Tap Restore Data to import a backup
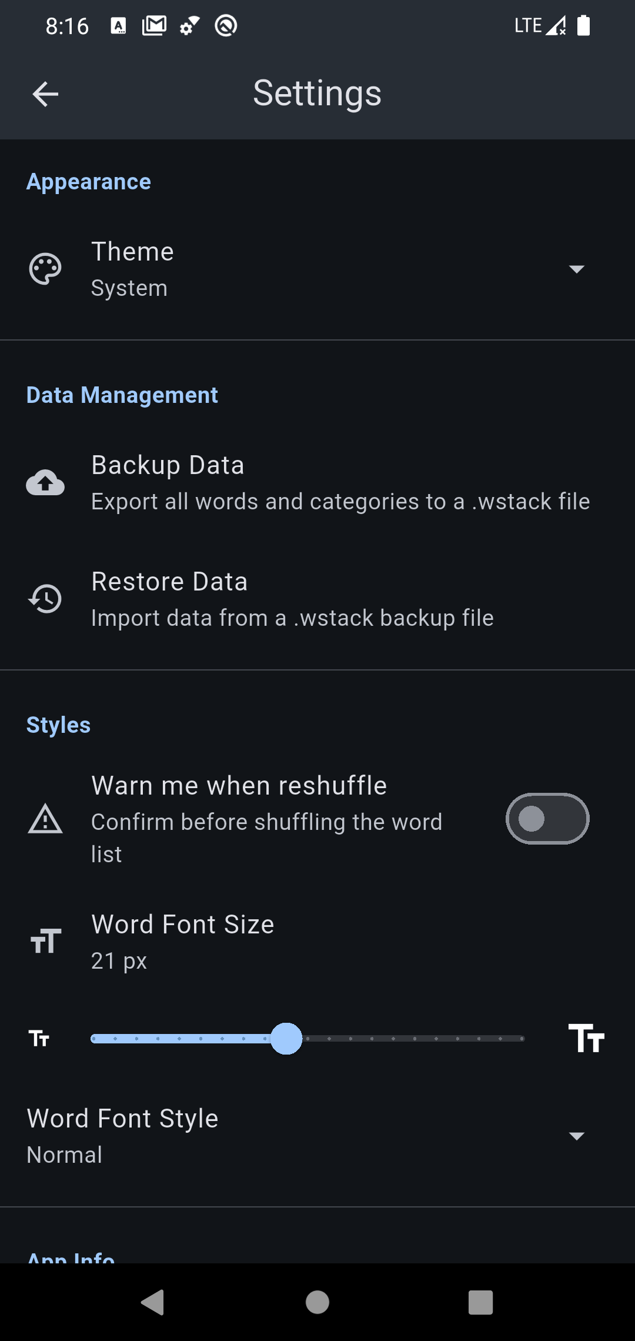Viewport: 635px width, 1341px height. tap(317, 599)
